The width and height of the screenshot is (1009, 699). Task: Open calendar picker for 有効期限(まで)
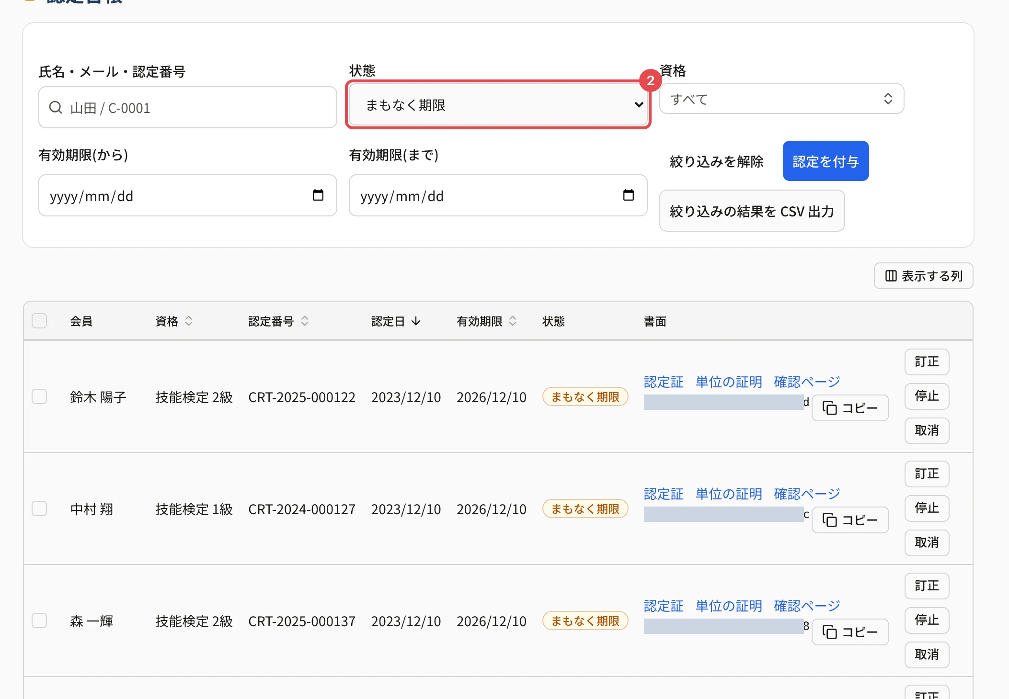click(x=629, y=195)
